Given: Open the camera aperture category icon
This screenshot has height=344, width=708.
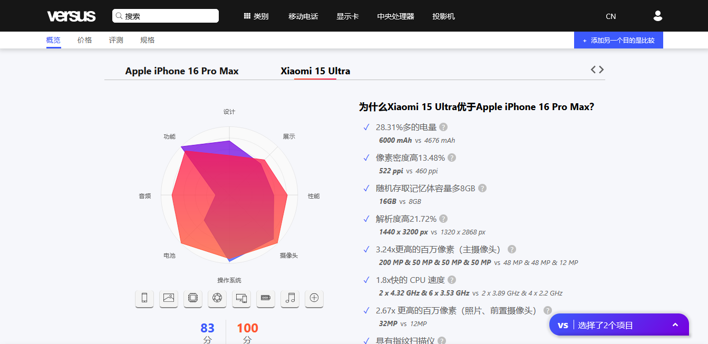Looking at the screenshot, I should coord(217,298).
